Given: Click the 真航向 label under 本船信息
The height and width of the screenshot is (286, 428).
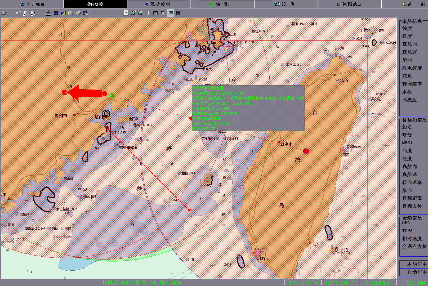Looking at the screenshot, I should [409, 44].
